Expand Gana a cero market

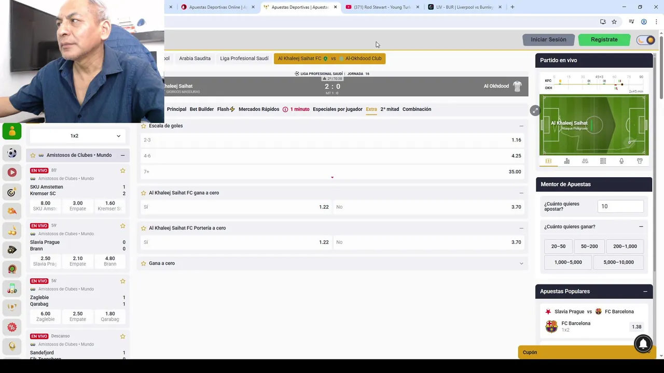521,263
